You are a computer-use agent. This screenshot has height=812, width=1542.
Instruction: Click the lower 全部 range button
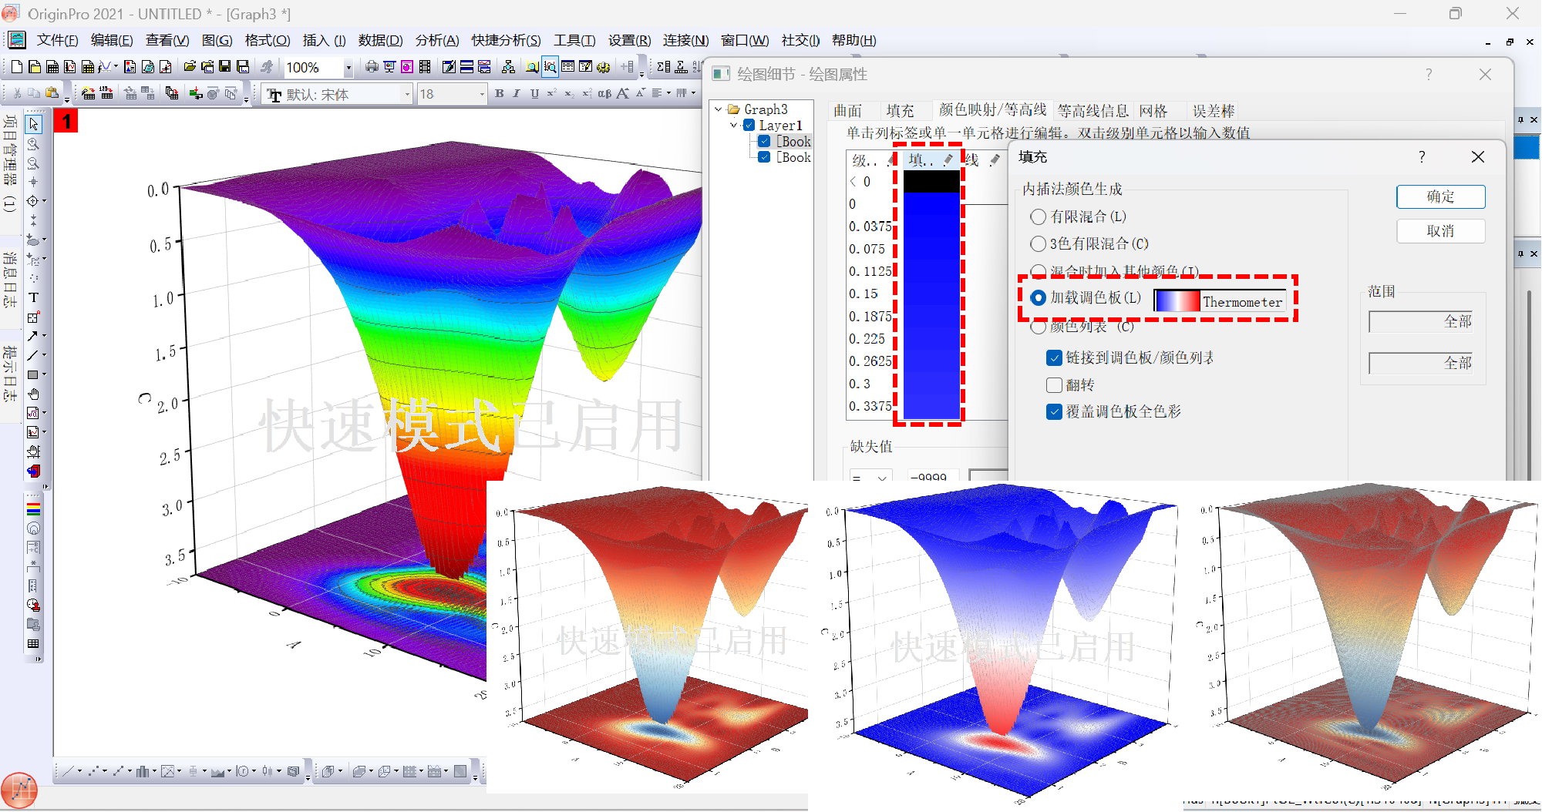coord(1421,363)
